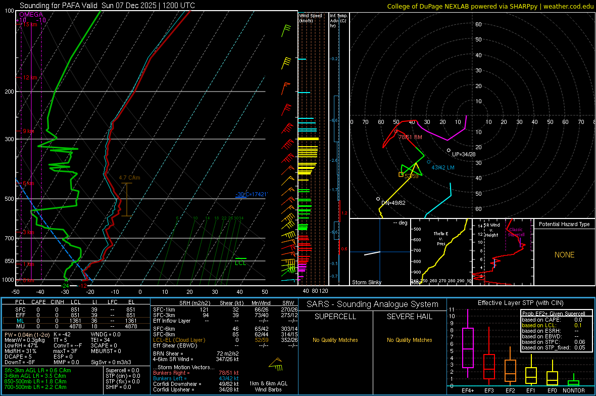Click the Corfidi upshear circle near UP=34/28

(x=449, y=150)
